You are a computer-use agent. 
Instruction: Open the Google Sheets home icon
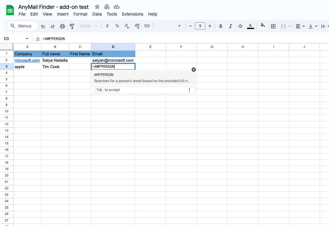point(10,10)
